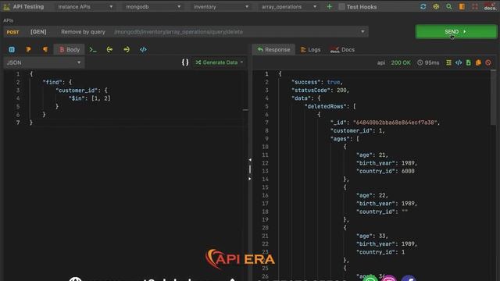Open the docs icon at top right corner
Viewport: 500px width, 281px height.
(490, 6)
